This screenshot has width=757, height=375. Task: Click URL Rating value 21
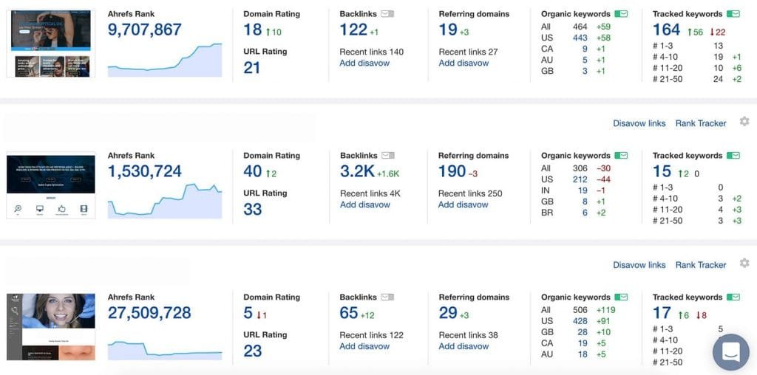click(251, 68)
